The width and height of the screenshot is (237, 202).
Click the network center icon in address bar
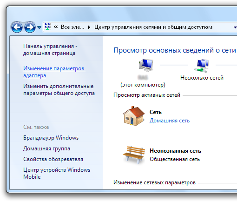tap(48, 27)
